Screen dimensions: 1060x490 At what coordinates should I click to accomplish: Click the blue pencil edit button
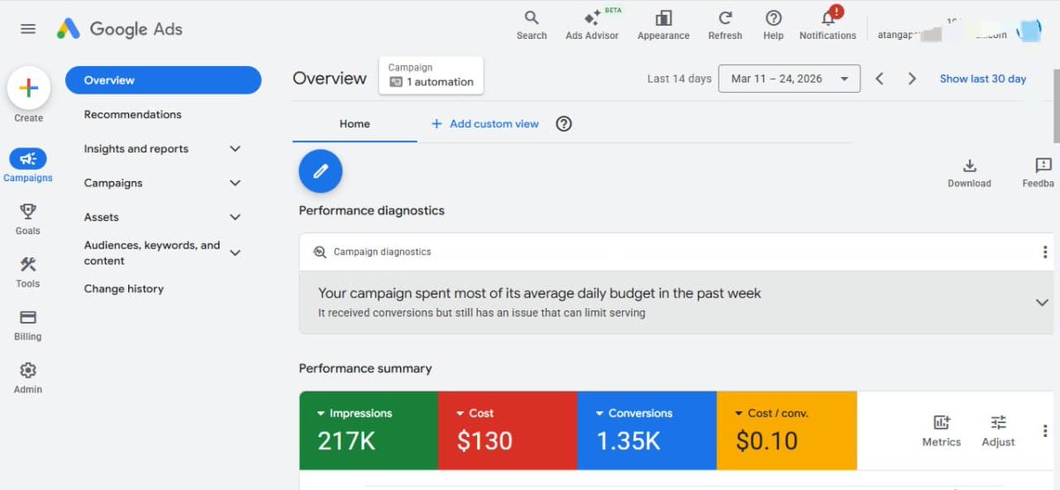pos(321,171)
